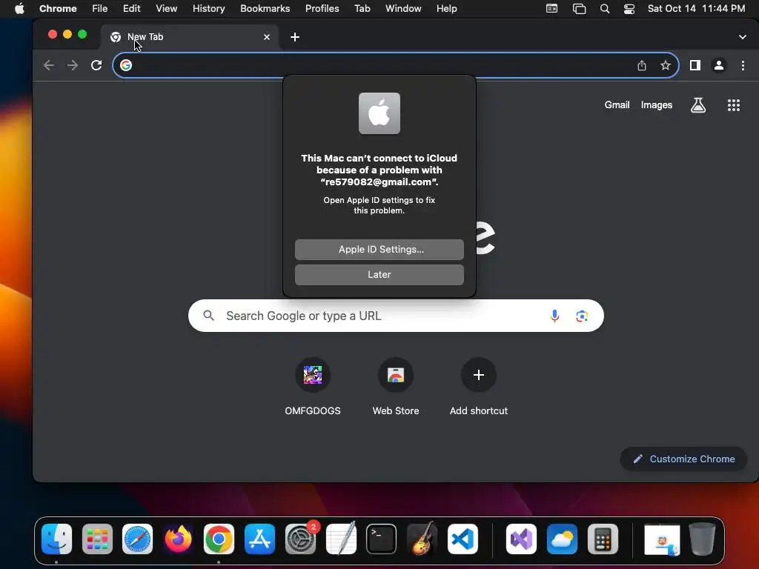Open Visual Studio Code from the Dock

point(463,539)
